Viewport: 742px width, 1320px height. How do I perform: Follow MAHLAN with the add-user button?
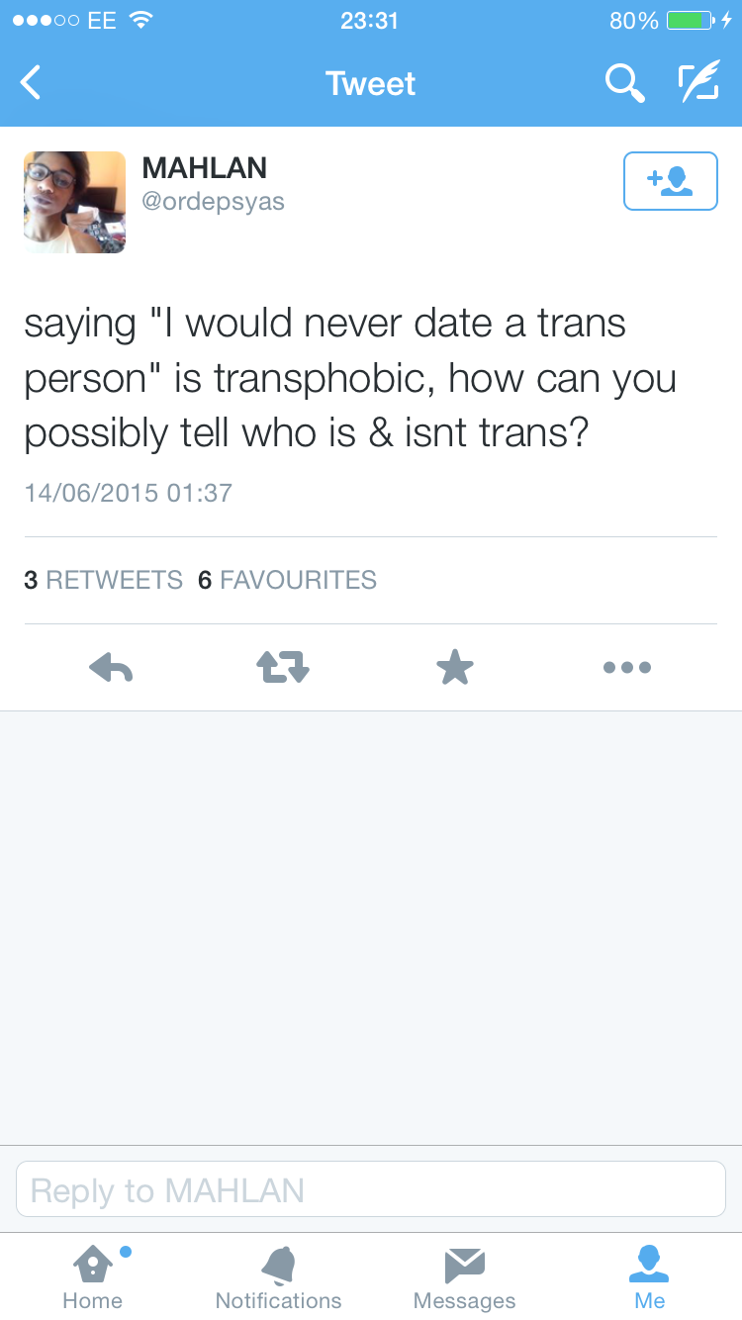coord(670,181)
